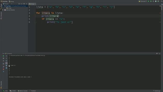Click the Run panel icon above the red X

[3, 67]
